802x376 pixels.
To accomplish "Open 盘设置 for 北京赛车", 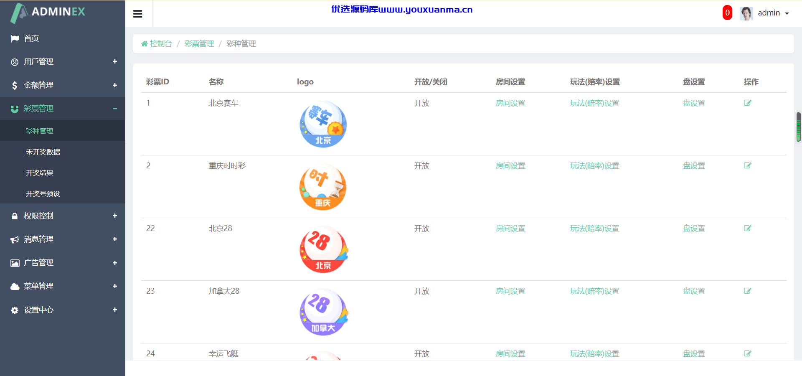I will [x=694, y=103].
